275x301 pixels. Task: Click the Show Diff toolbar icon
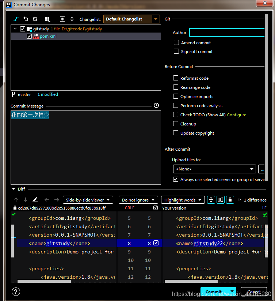(x=16, y=19)
